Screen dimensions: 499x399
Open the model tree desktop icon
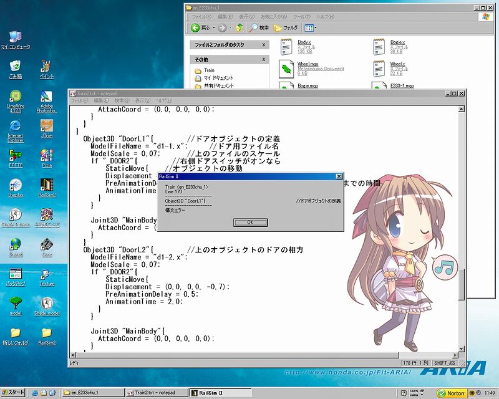15,306
